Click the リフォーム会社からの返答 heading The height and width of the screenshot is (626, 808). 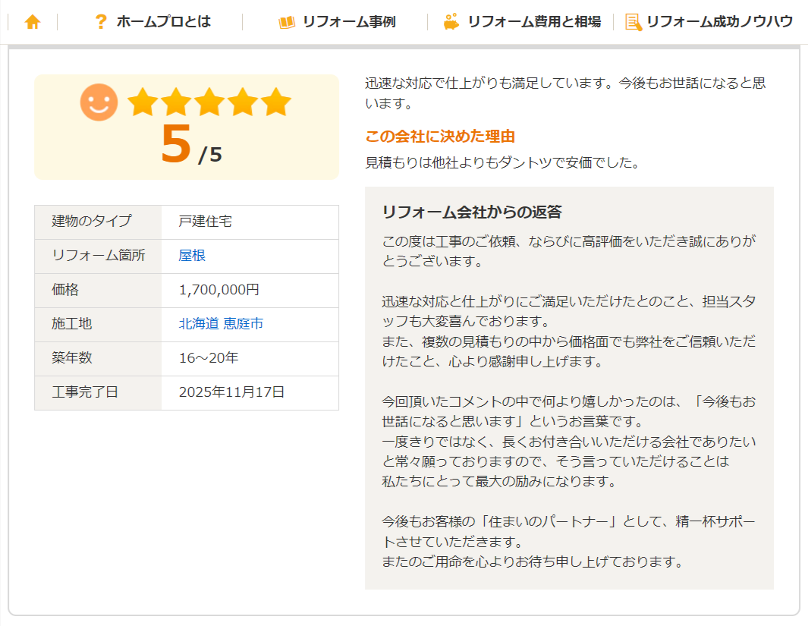[x=471, y=212]
